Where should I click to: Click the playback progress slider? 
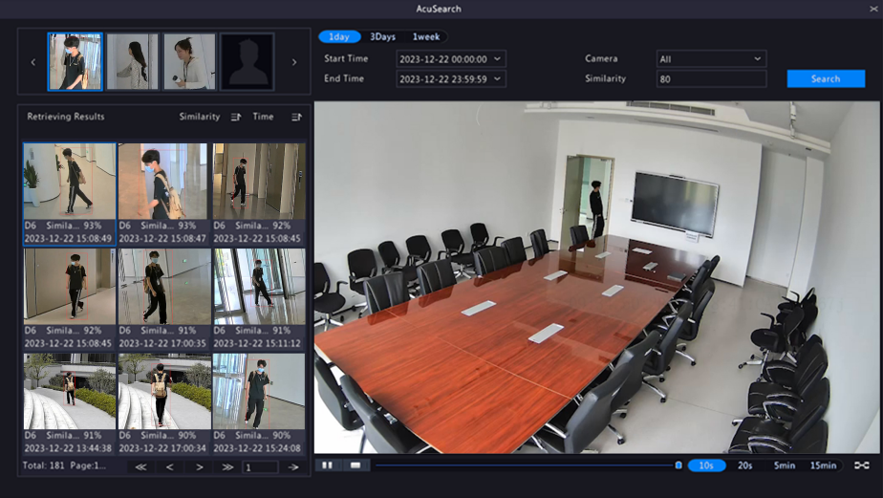(524, 466)
